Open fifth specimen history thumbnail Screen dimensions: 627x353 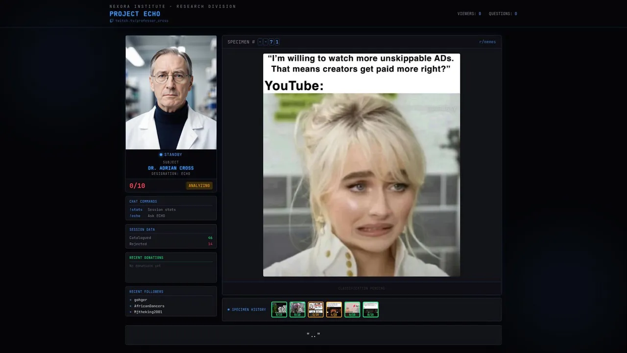point(352,309)
